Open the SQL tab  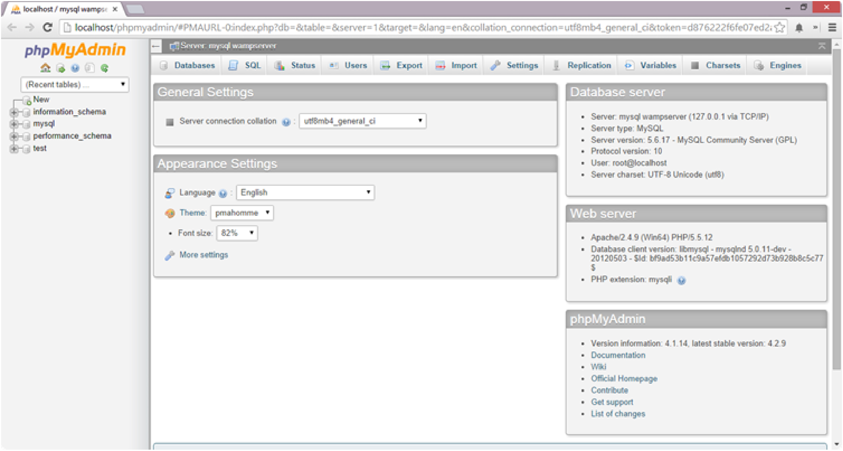pyautogui.click(x=244, y=66)
